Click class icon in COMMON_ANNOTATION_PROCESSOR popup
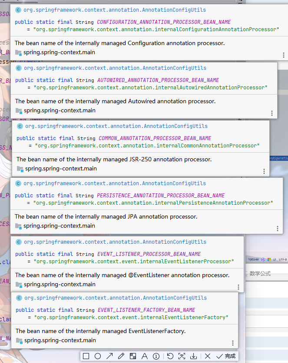This screenshot has height=363, width=288. coord(20,126)
